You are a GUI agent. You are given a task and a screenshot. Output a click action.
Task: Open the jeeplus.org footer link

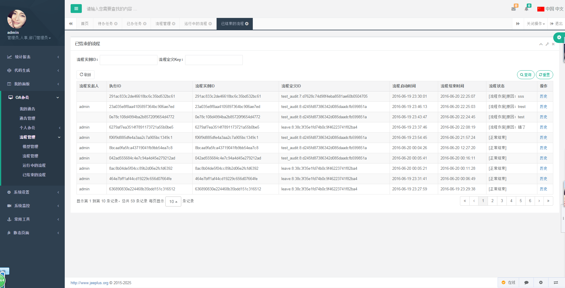(x=89, y=283)
